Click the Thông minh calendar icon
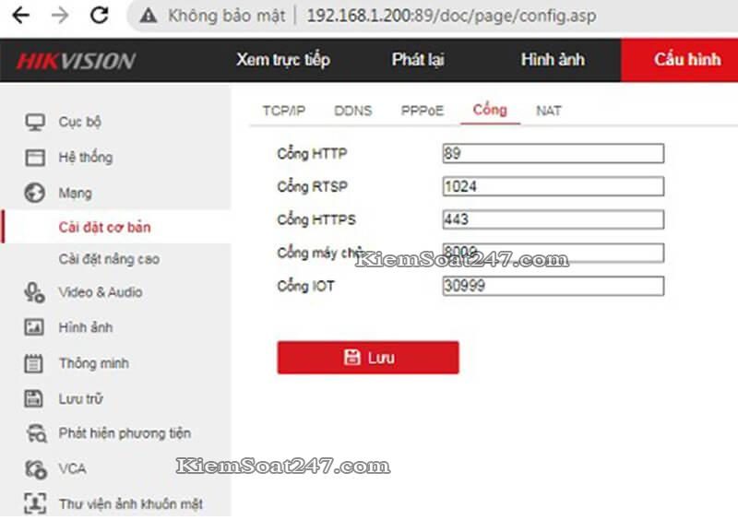 tap(33, 363)
